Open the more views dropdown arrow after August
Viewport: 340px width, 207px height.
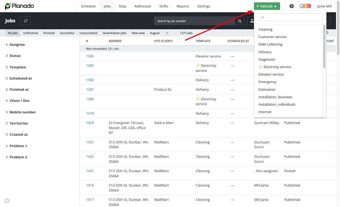coord(167,33)
